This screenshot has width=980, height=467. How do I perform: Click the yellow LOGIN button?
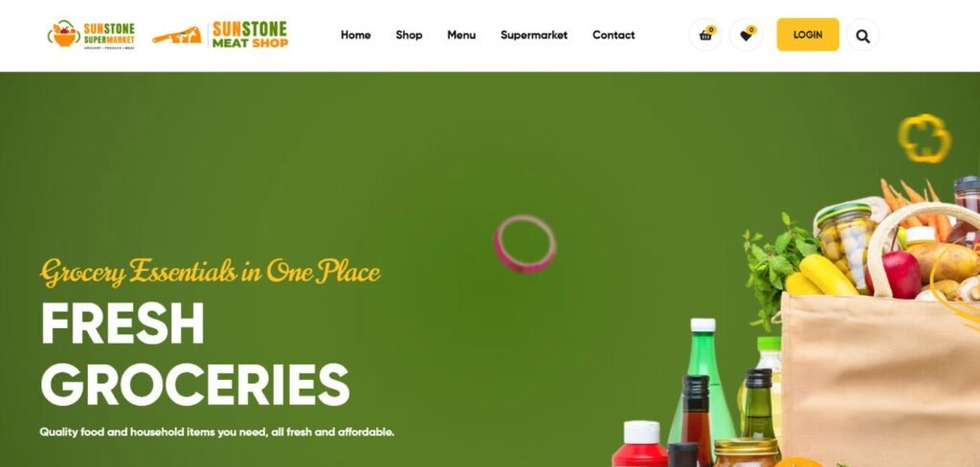click(808, 34)
